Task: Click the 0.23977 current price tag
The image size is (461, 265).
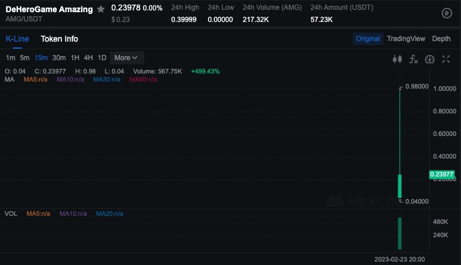Action: (x=441, y=174)
